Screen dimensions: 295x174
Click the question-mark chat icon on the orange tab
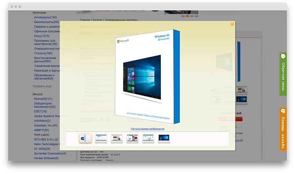click(283, 111)
